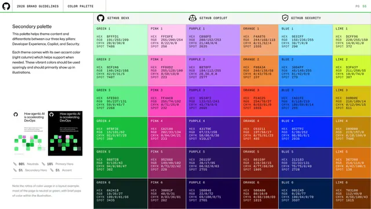Screen dimensions: 371x209
Task: Click the octocat logo on the black poster
Action: click(52, 115)
